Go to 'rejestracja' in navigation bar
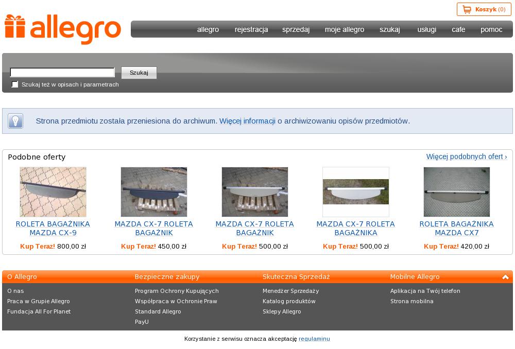 point(251,29)
